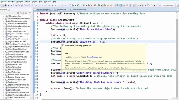Open the Navigate menu
This screenshot has width=179, height=100.
point(20,2)
